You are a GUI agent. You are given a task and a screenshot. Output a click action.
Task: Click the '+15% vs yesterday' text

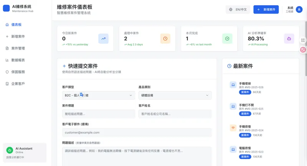point(77,45)
